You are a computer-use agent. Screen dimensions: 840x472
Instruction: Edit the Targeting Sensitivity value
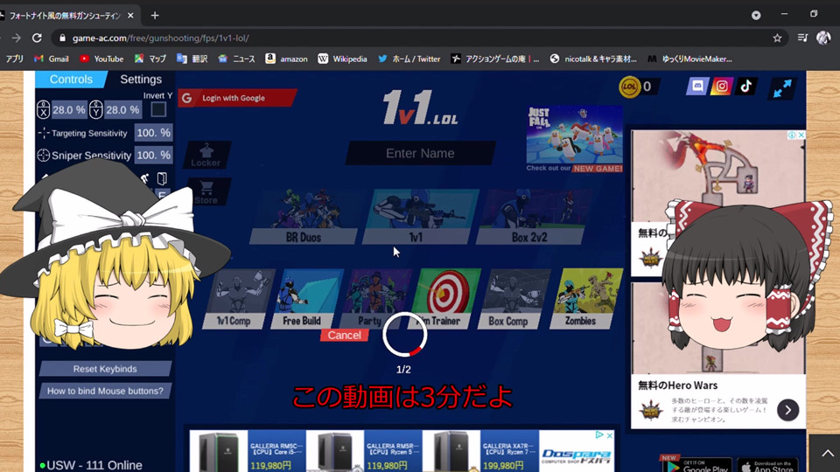click(153, 132)
